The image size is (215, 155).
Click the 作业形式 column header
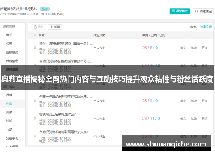point(99,35)
